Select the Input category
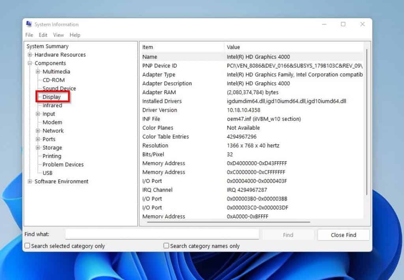 point(49,114)
